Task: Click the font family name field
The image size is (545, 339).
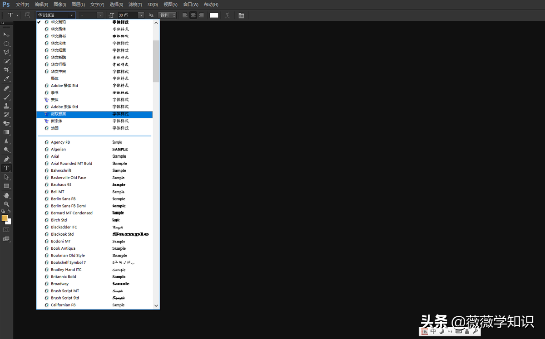Action: 52,15
